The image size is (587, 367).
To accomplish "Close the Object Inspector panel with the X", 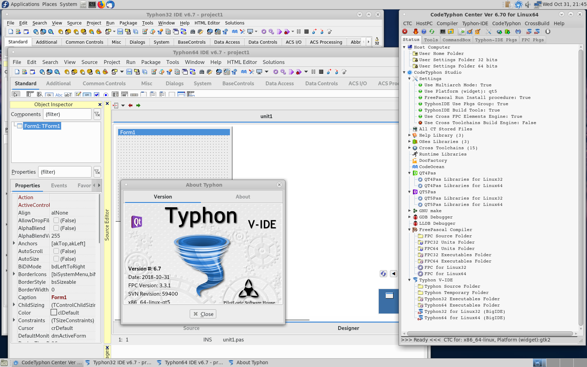I will click(x=100, y=105).
